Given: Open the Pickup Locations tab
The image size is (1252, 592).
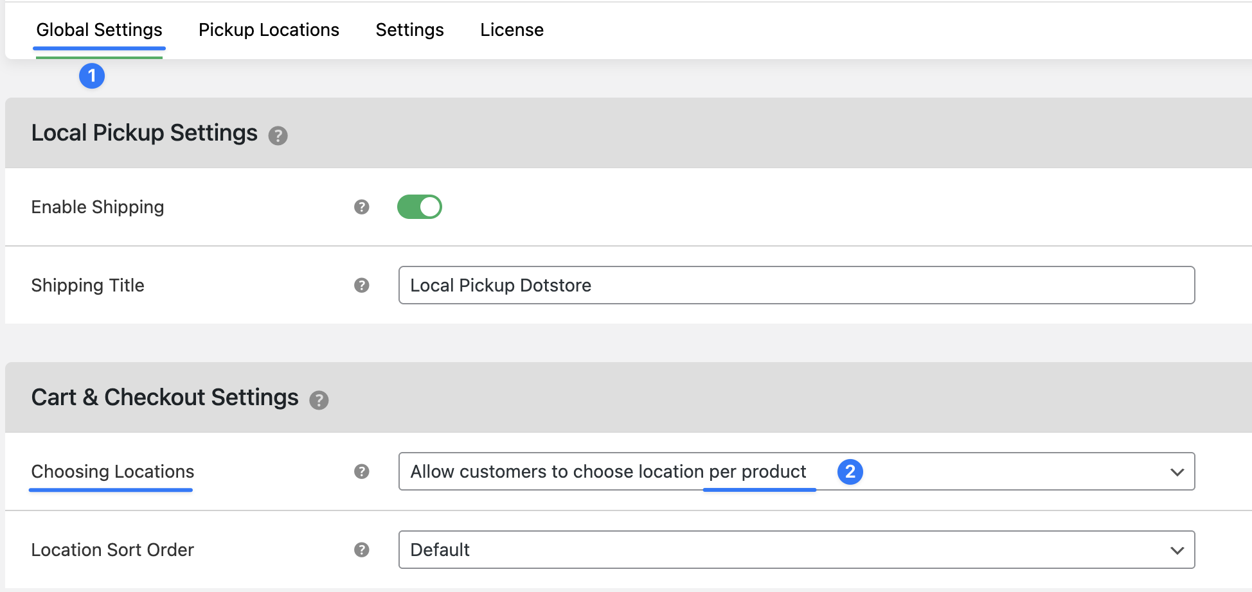Looking at the screenshot, I should point(269,30).
